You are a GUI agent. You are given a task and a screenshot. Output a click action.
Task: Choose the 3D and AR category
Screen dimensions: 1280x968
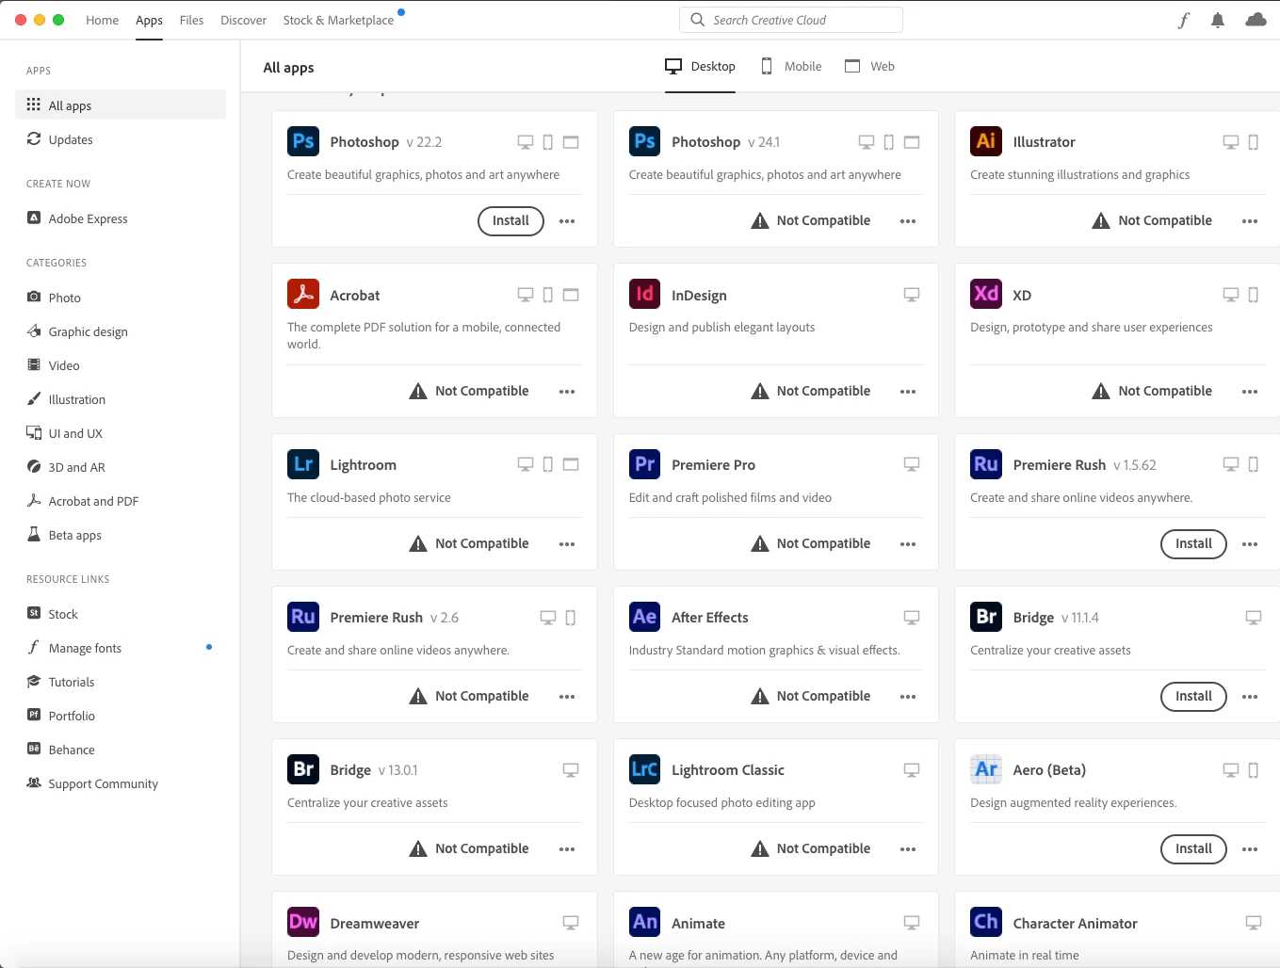click(121, 467)
